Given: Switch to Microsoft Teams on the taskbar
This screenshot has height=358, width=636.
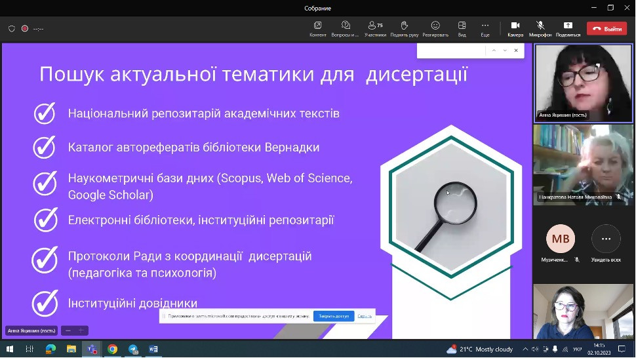Looking at the screenshot, I should (92, 349).
